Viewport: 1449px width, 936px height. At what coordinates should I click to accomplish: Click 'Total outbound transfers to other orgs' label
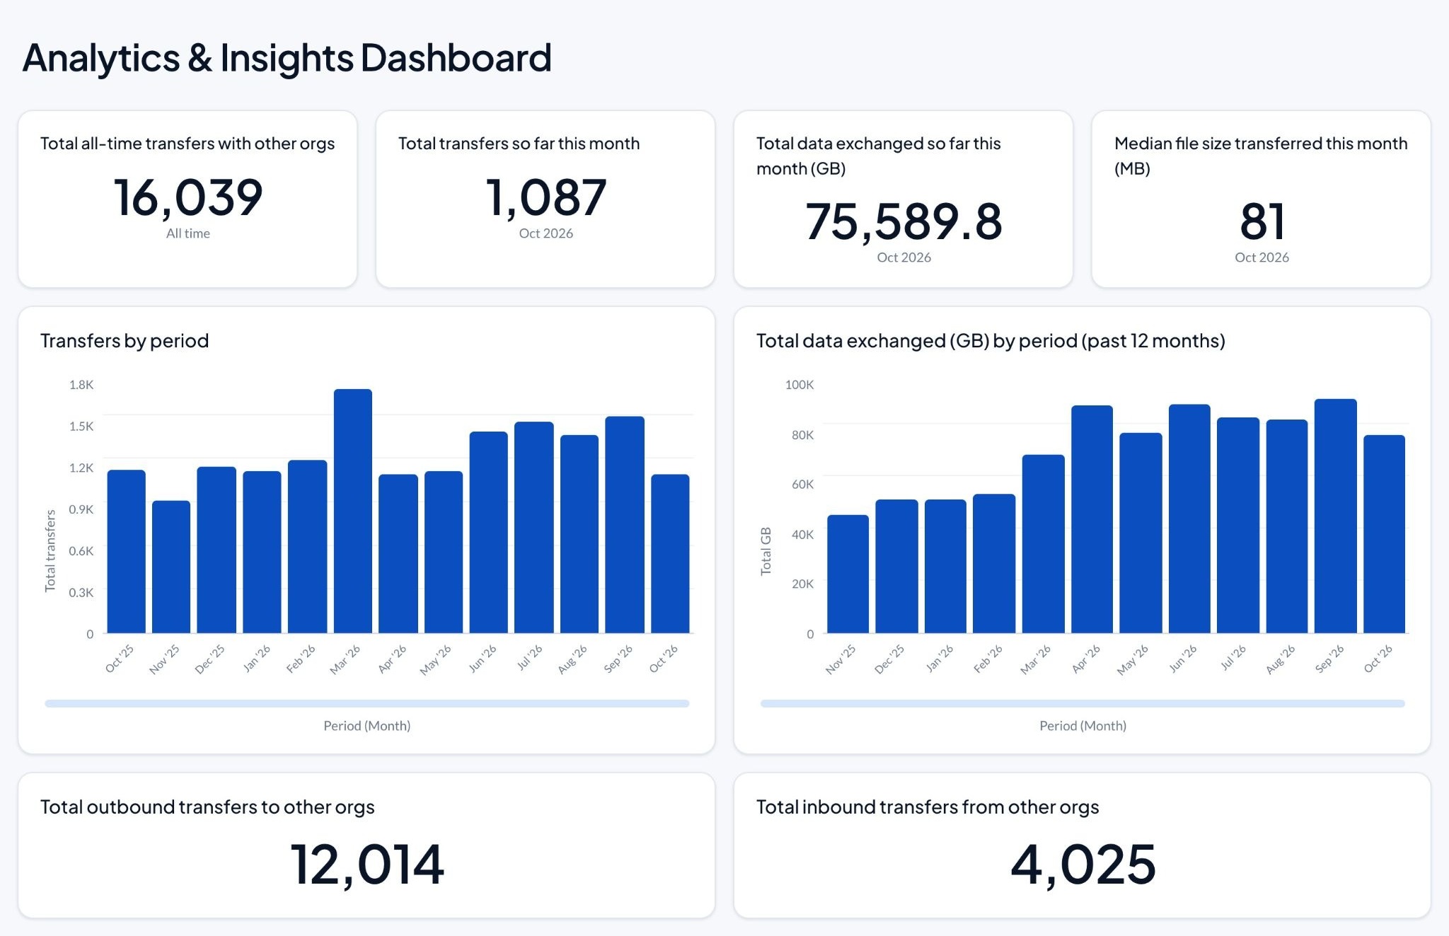(x=207, y=807)
